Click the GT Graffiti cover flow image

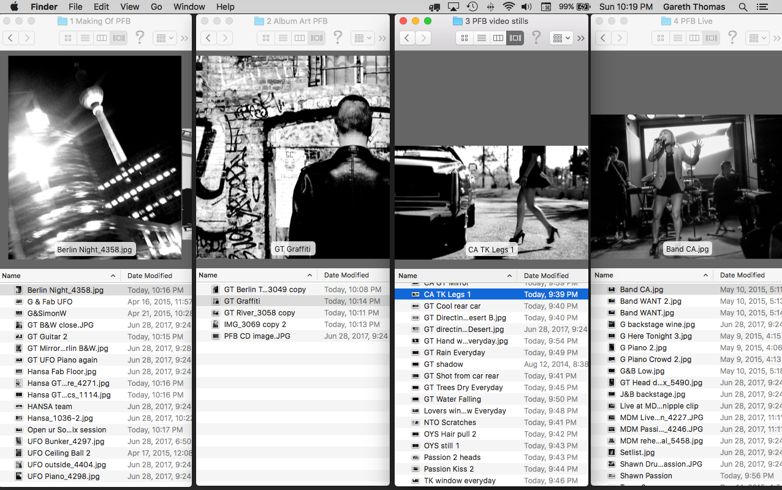tap(293, 157)
